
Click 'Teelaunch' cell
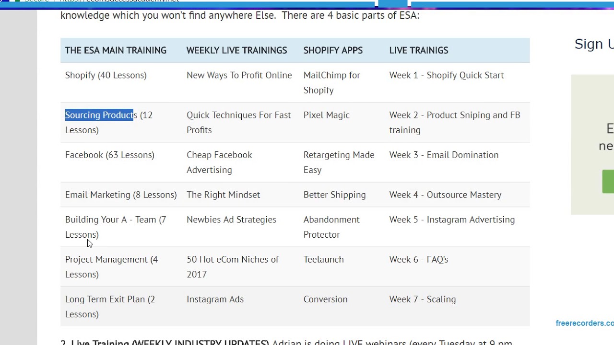324,259
